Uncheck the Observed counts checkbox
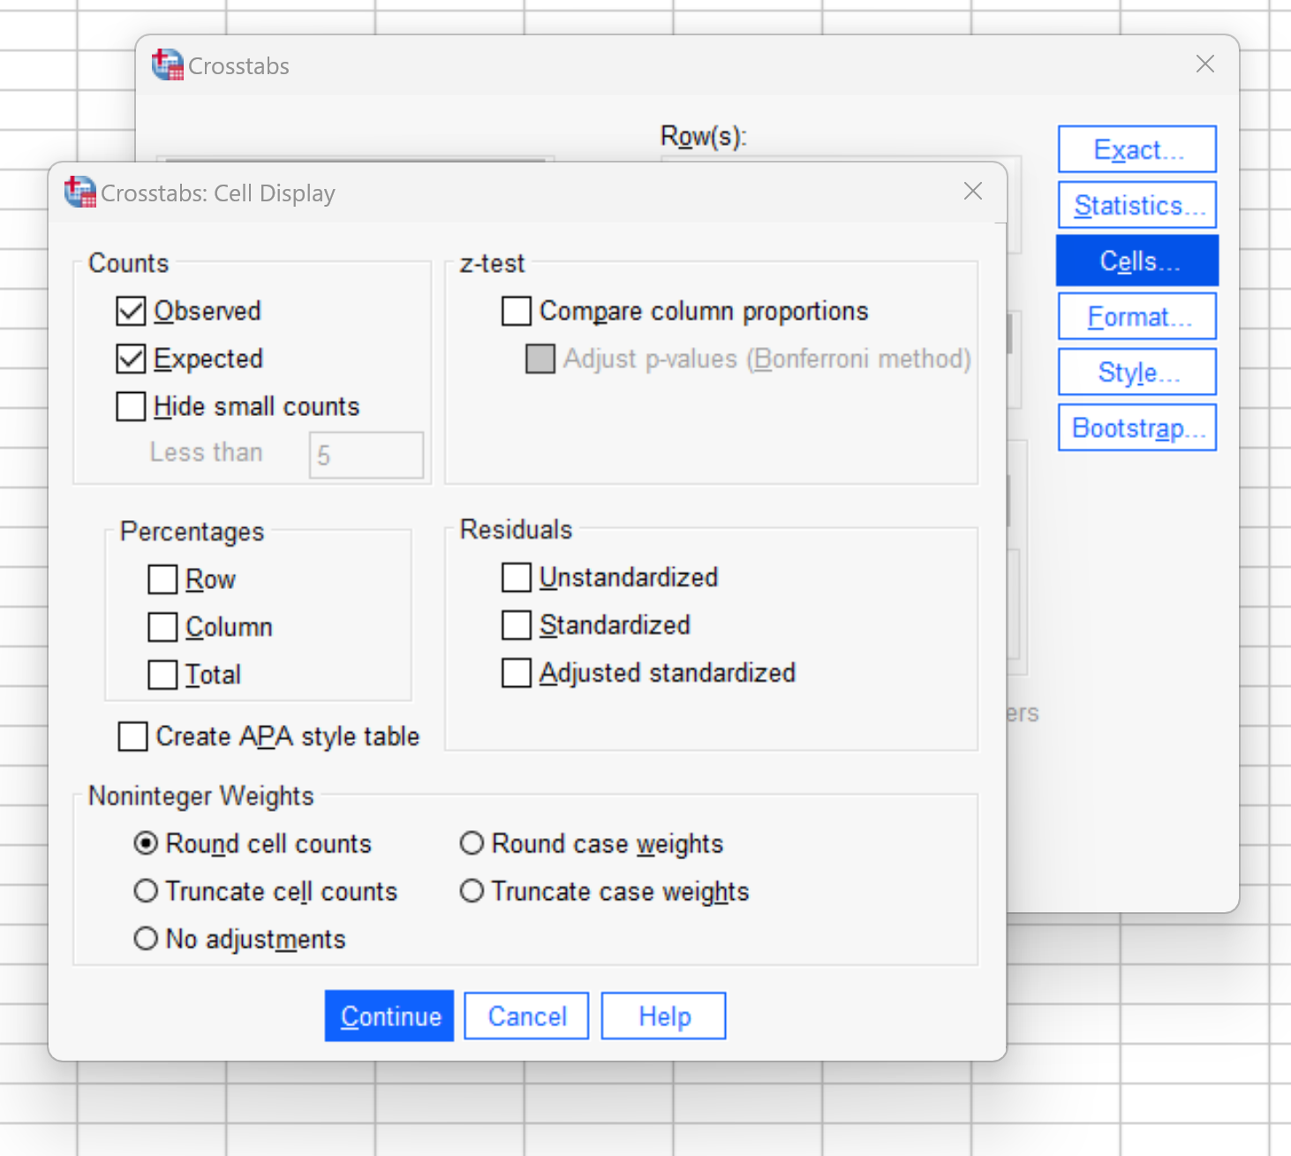This screenshot has width=1291, height=1156. (x=131, y=311)
